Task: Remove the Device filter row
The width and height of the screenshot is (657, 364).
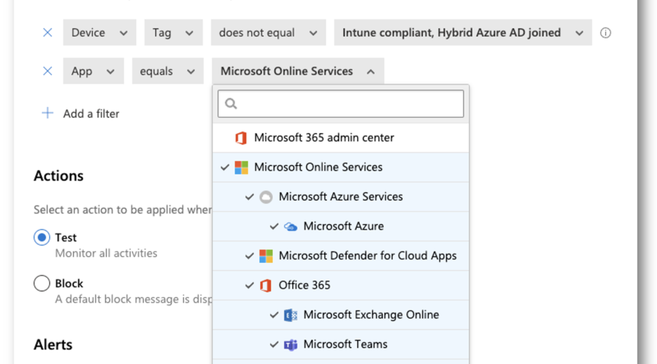Action: pyautogui.click(x=47, y=33)
